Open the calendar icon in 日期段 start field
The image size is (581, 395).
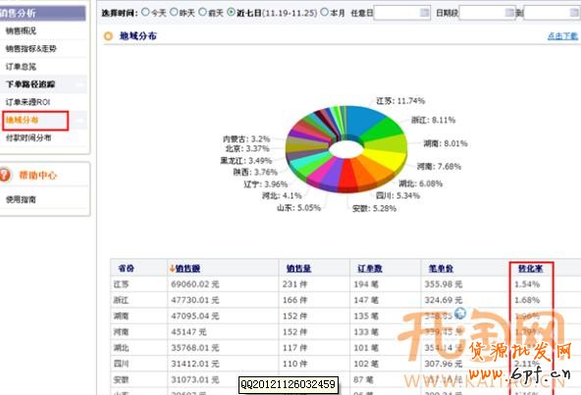(x=510, y=13)
